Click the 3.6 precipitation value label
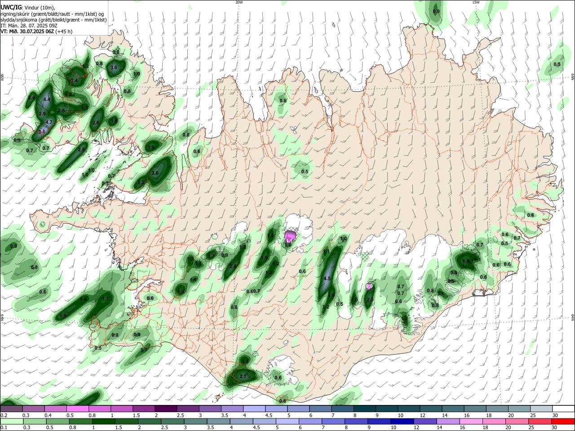Screen dimensions: 575x431 (114, 68)
